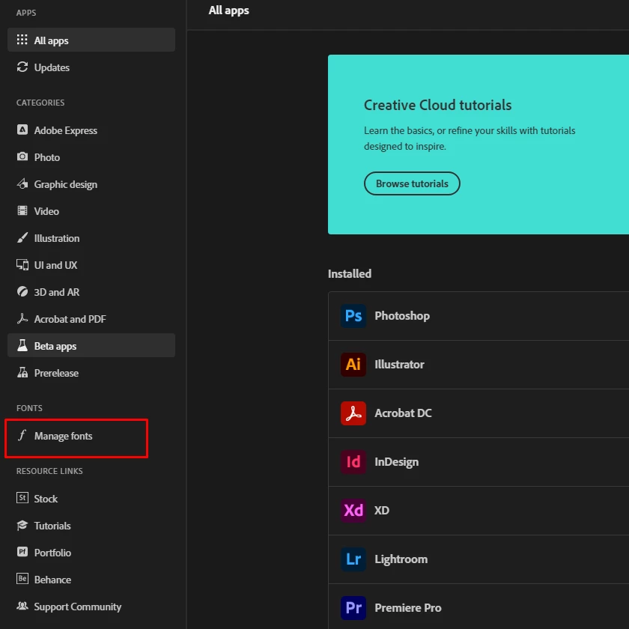Click the 3D and AR sphere icon

click(x=22, y=291)
